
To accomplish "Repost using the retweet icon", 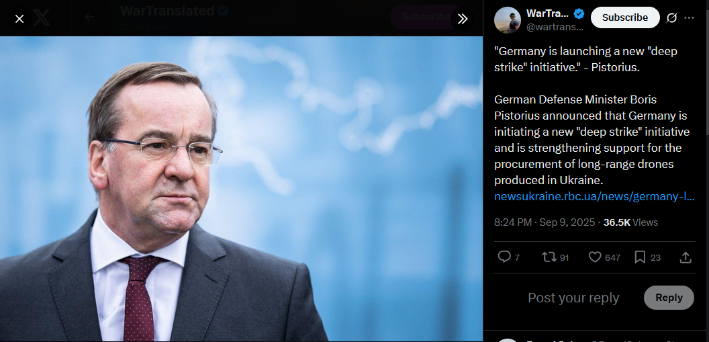I will [x=549, y=257].
